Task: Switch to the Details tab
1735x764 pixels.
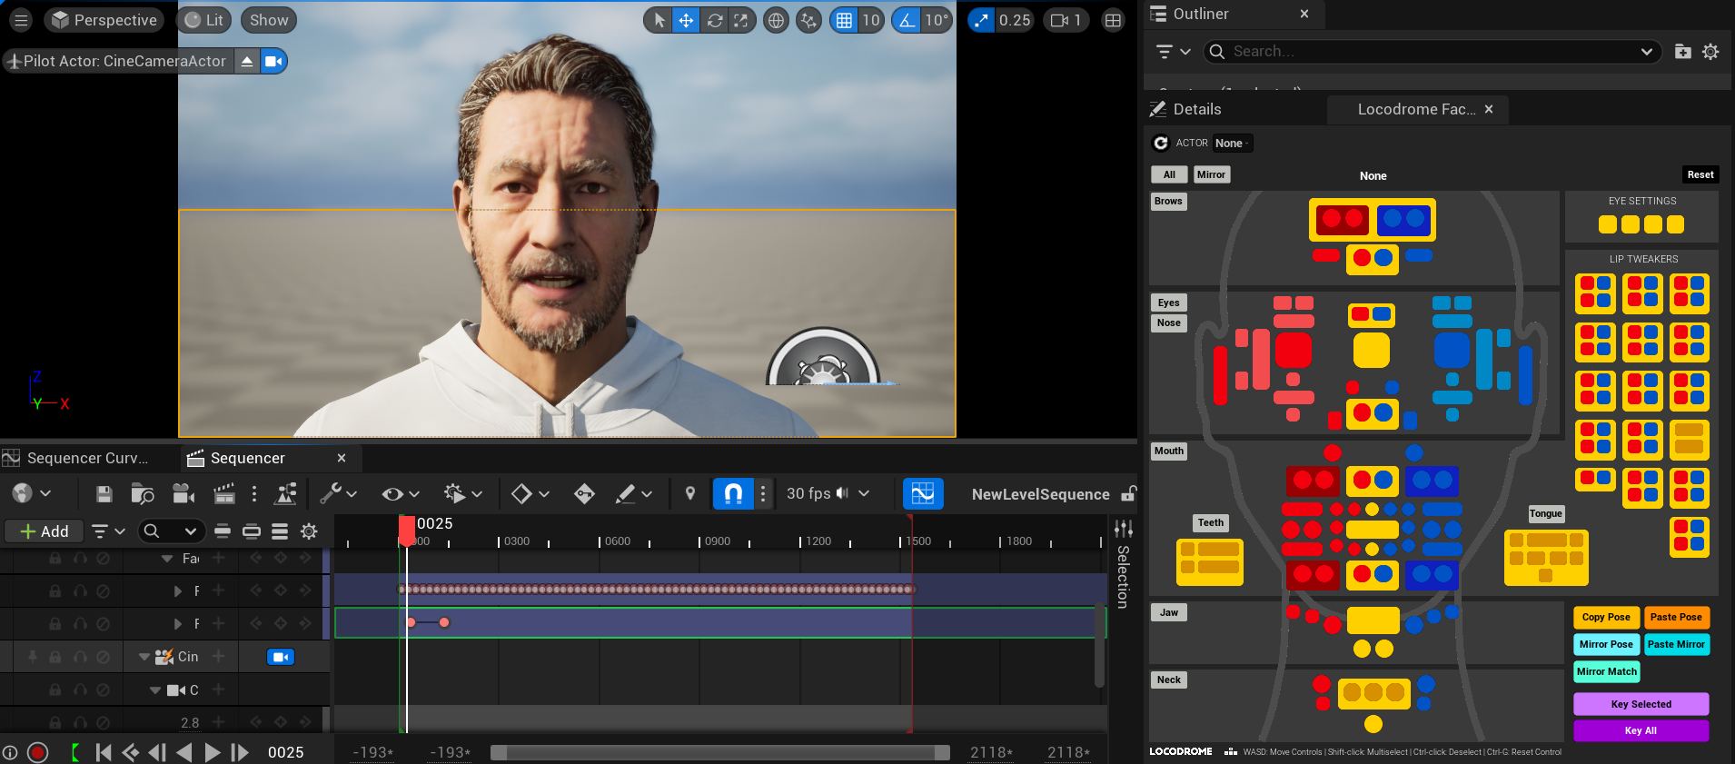Action: coord(1197,109)
